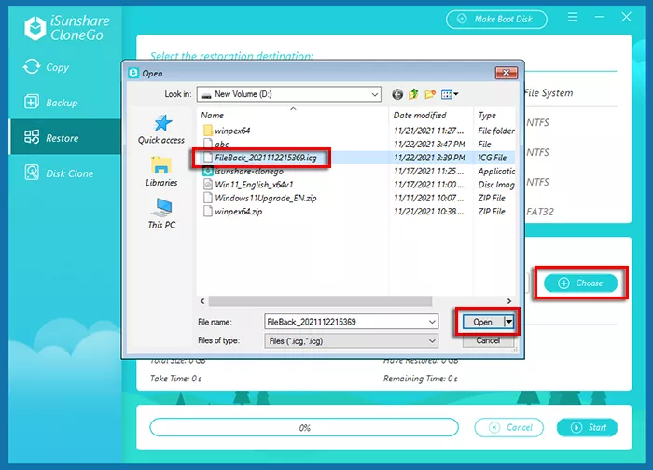The width and height of the screenshot is (653, 470).
Task: Click Cancel in the Open dialog
Action: click(488, 340)
